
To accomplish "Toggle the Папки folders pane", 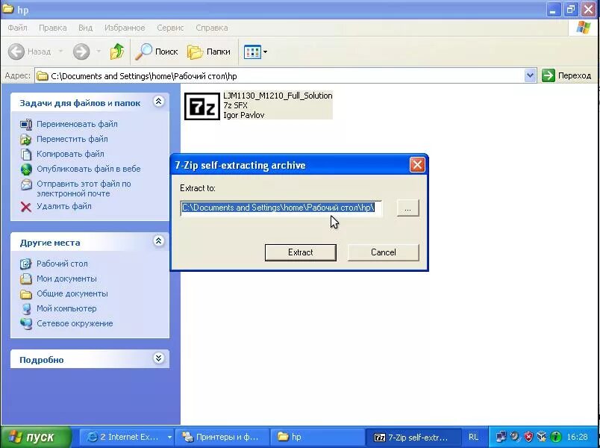I will point(209,52).
